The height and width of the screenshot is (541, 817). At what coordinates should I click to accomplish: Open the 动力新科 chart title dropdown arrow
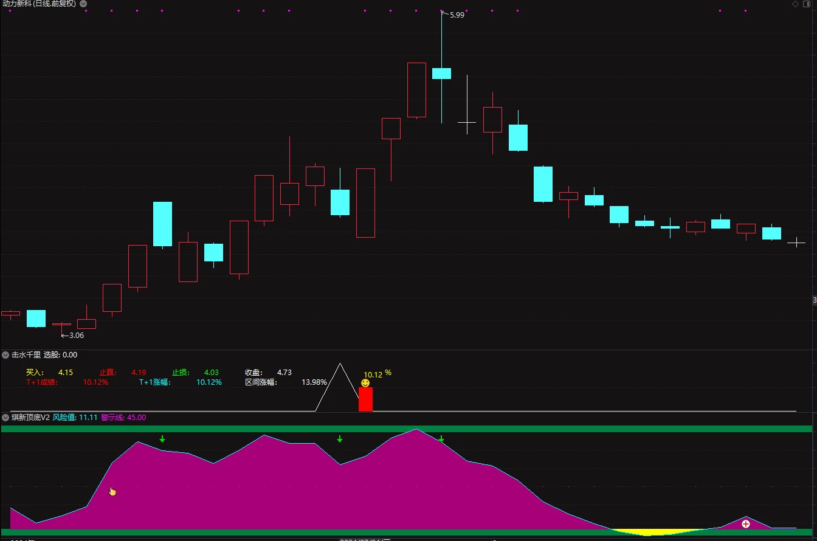tap(83, 4)
